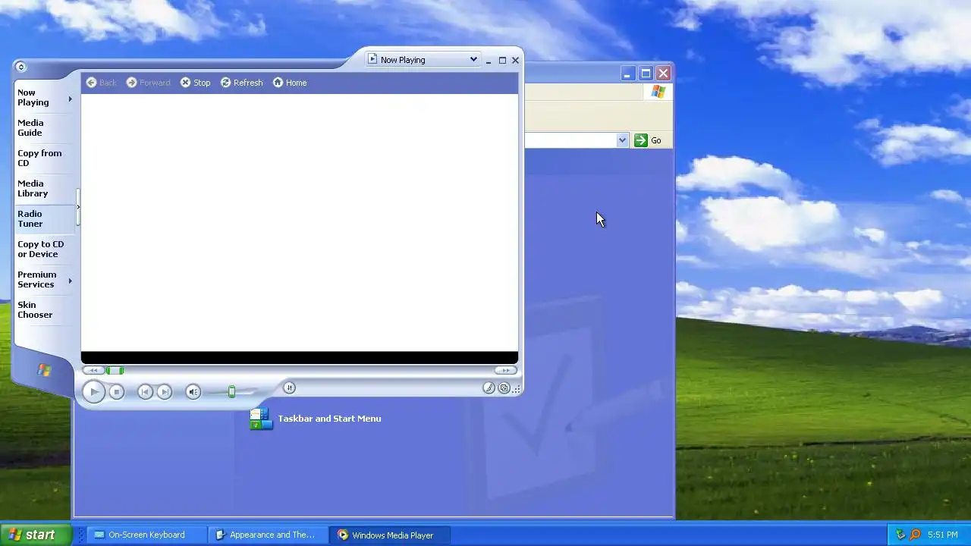971x546 pixels.
Task: Open the Start menu
Action: (x=36, y=535)
